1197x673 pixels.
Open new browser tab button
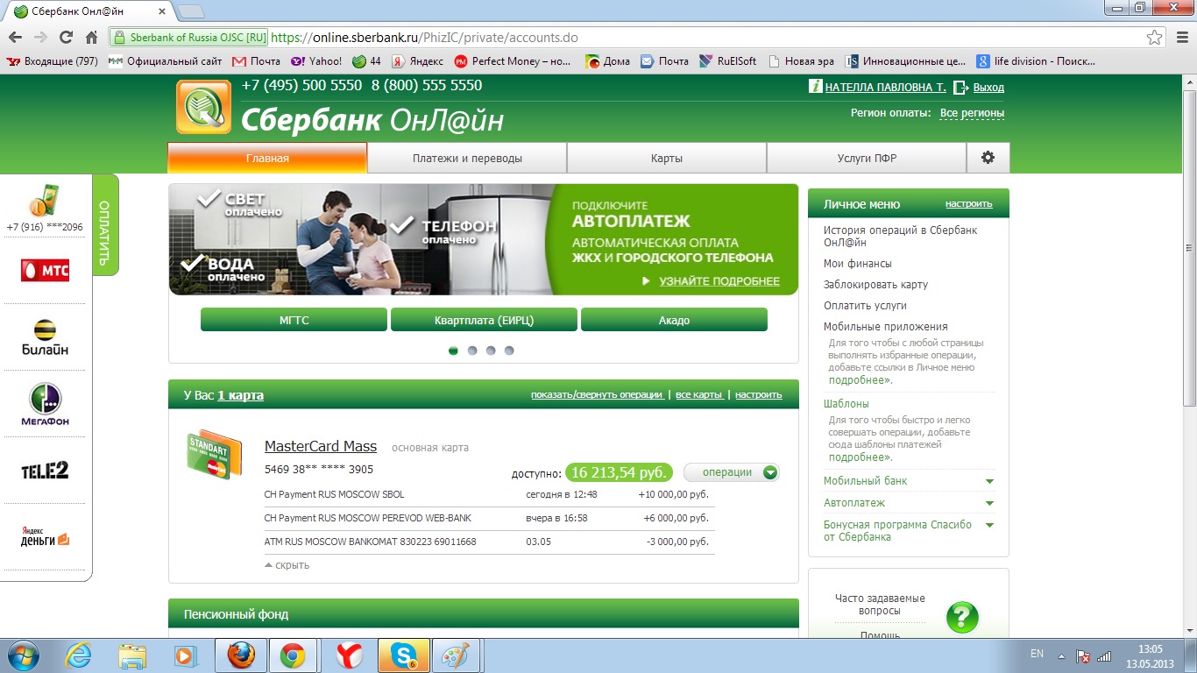tap(191, 11)
